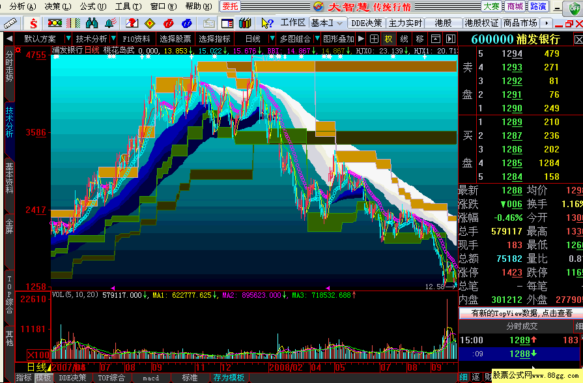583x383 pixels.
Task: Click 存为模板 save template button
Action: click(x=229, y=378)
